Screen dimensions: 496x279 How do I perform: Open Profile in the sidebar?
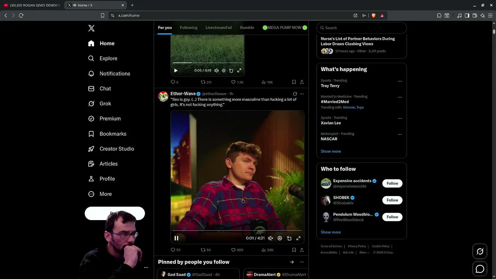click(x=102, y=179)
